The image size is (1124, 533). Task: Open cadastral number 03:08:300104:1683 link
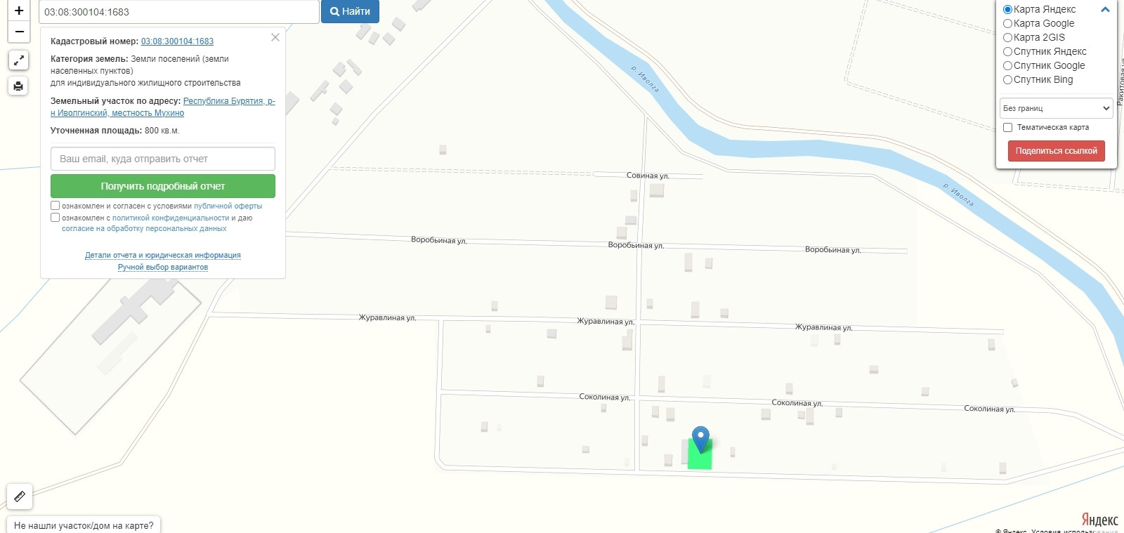(177, 41)
